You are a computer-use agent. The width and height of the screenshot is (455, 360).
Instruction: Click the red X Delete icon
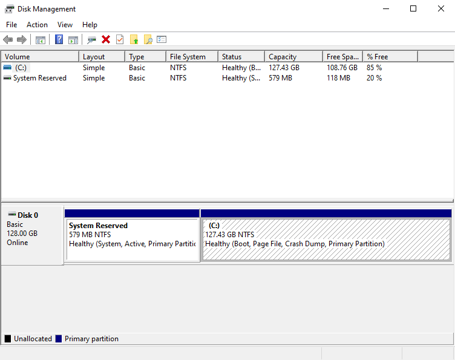point(106,39)
